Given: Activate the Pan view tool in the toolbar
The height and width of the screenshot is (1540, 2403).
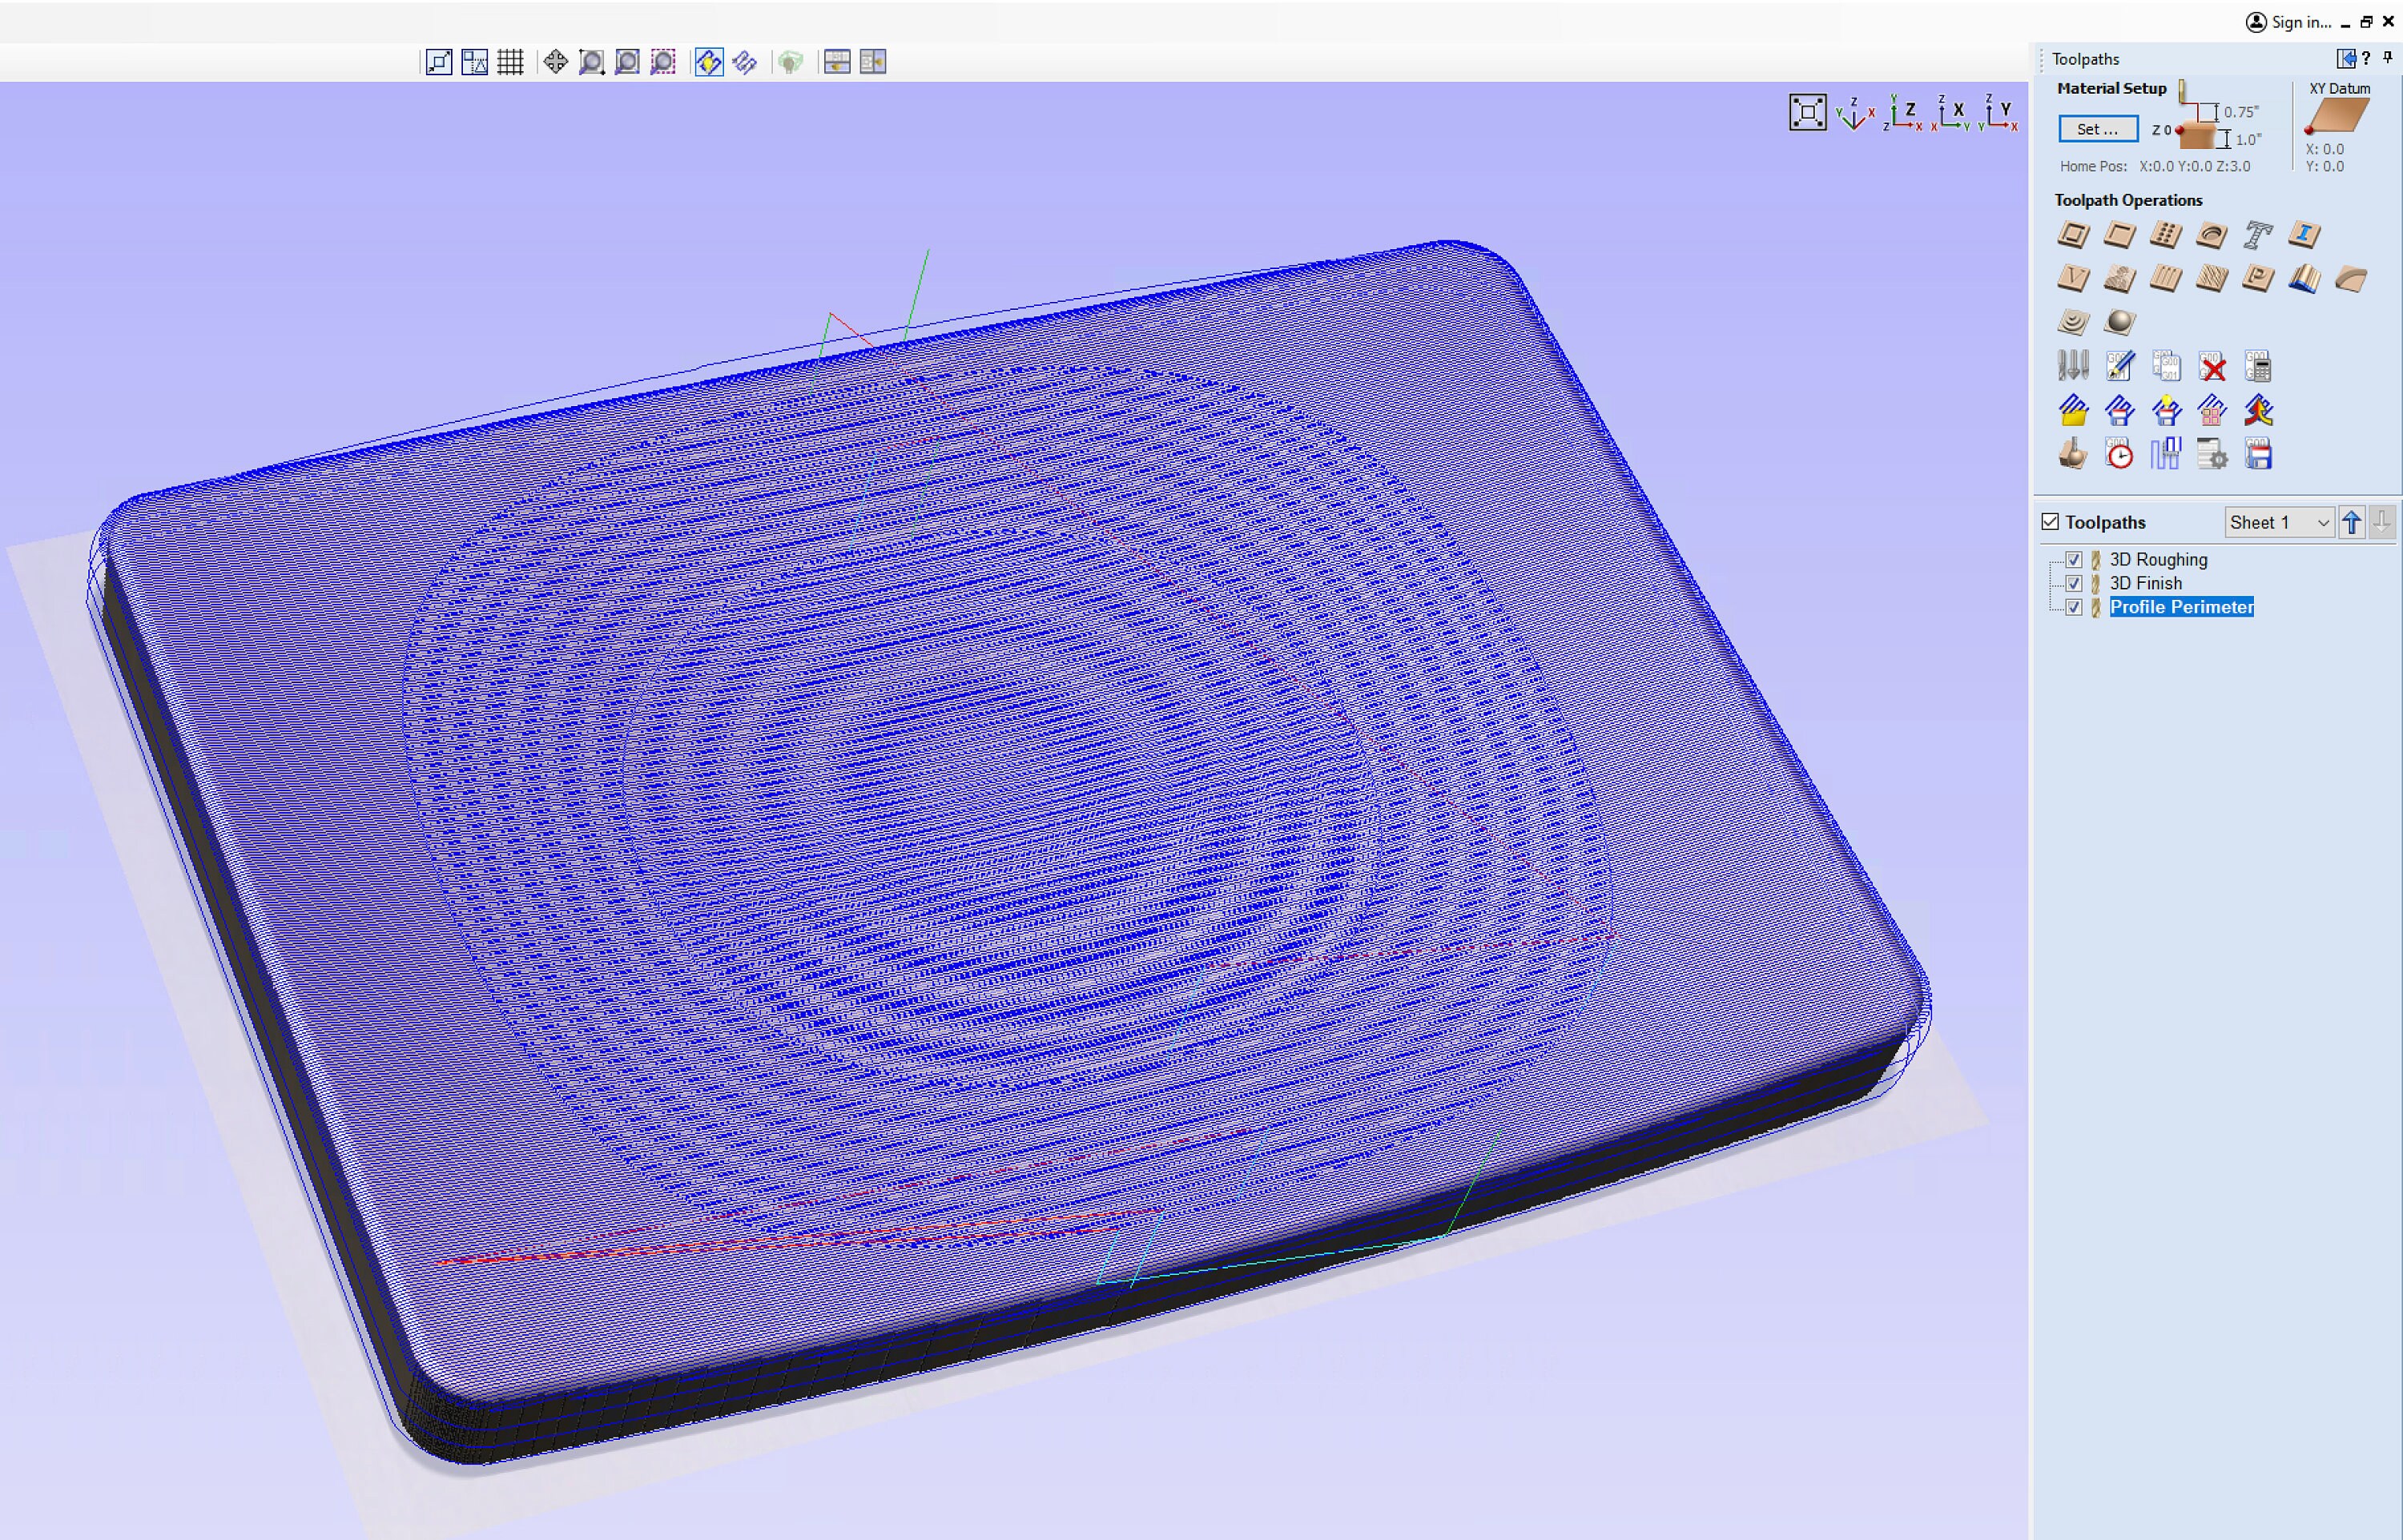Looking at the screenshot, I should pos(555,62).
